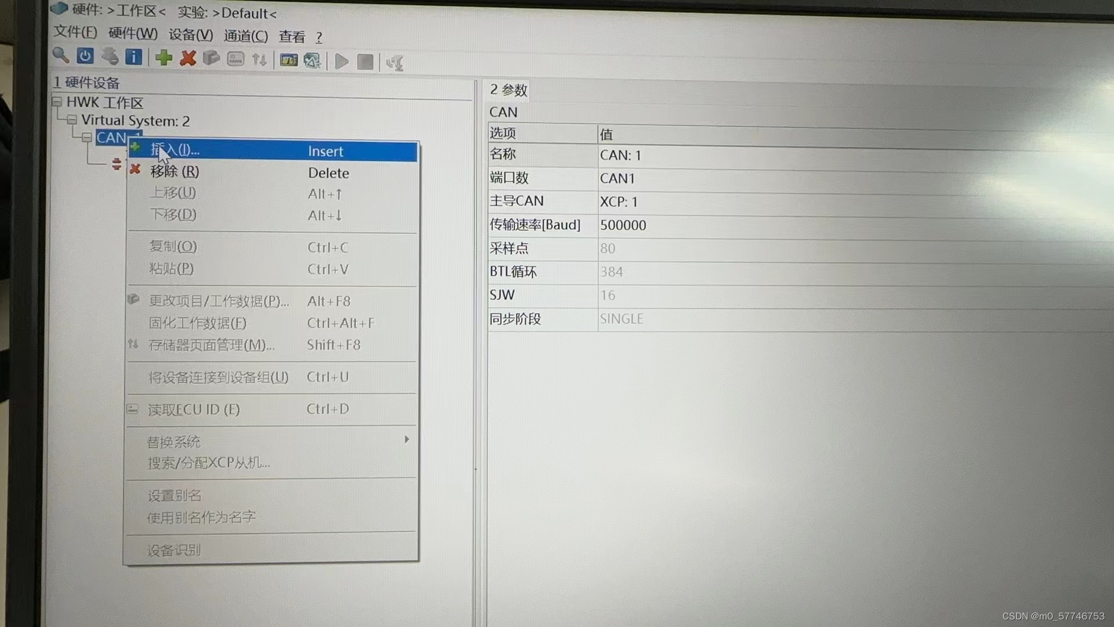Click the up-down arrows toolbar icon
The width and height of the screenshot is (1114, 627).
tap(259, 60)
